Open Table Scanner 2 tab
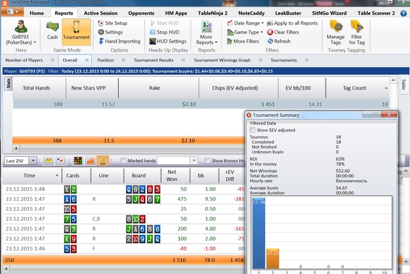 (376, 13)
